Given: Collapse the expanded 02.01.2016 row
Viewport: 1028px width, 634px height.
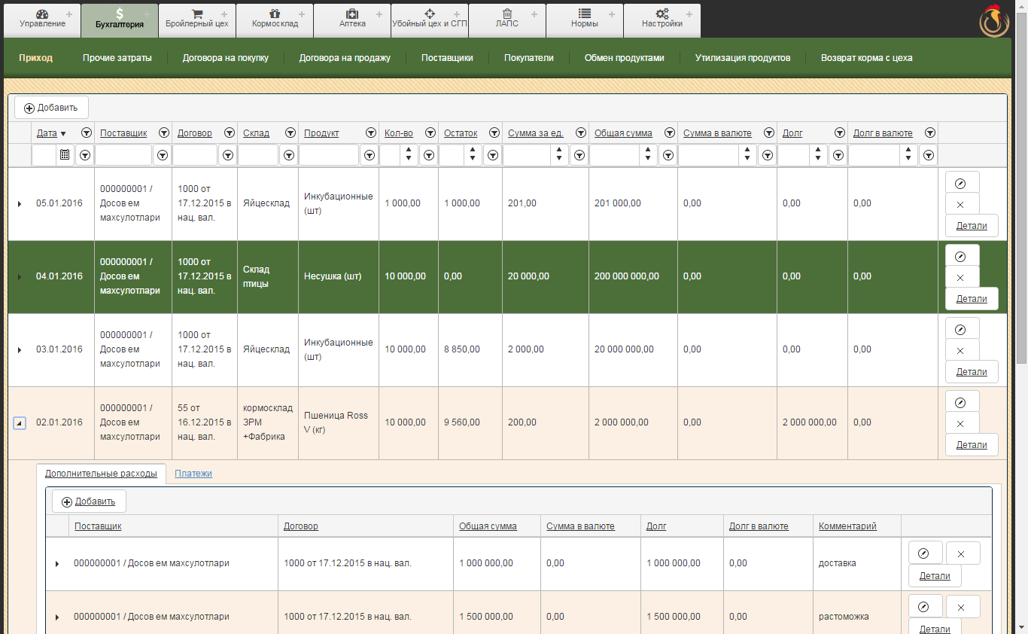Looking at the screenshot, I should 20,423.
